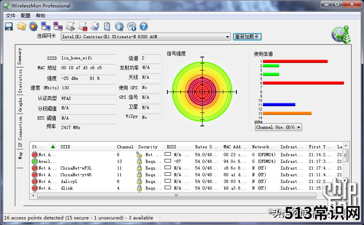This screenshot has height=225, width=364.
Task: Click the green channel 4 usage bar
Action: tap(271, 74)
